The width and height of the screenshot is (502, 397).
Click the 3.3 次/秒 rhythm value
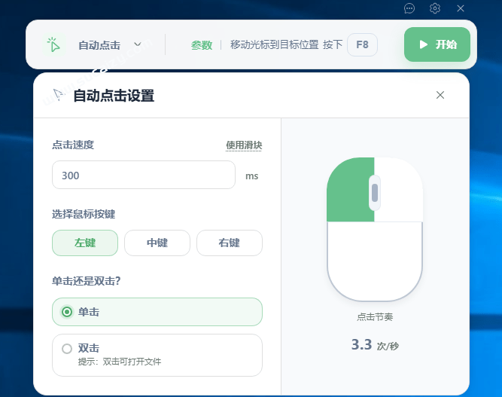click(375, 345)
